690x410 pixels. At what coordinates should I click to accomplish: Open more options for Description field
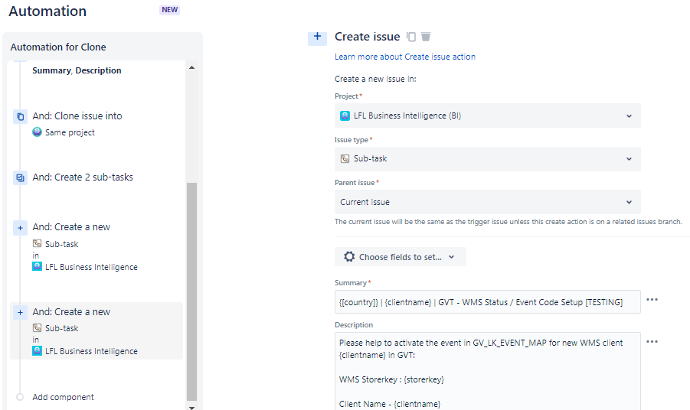(652, 342)
